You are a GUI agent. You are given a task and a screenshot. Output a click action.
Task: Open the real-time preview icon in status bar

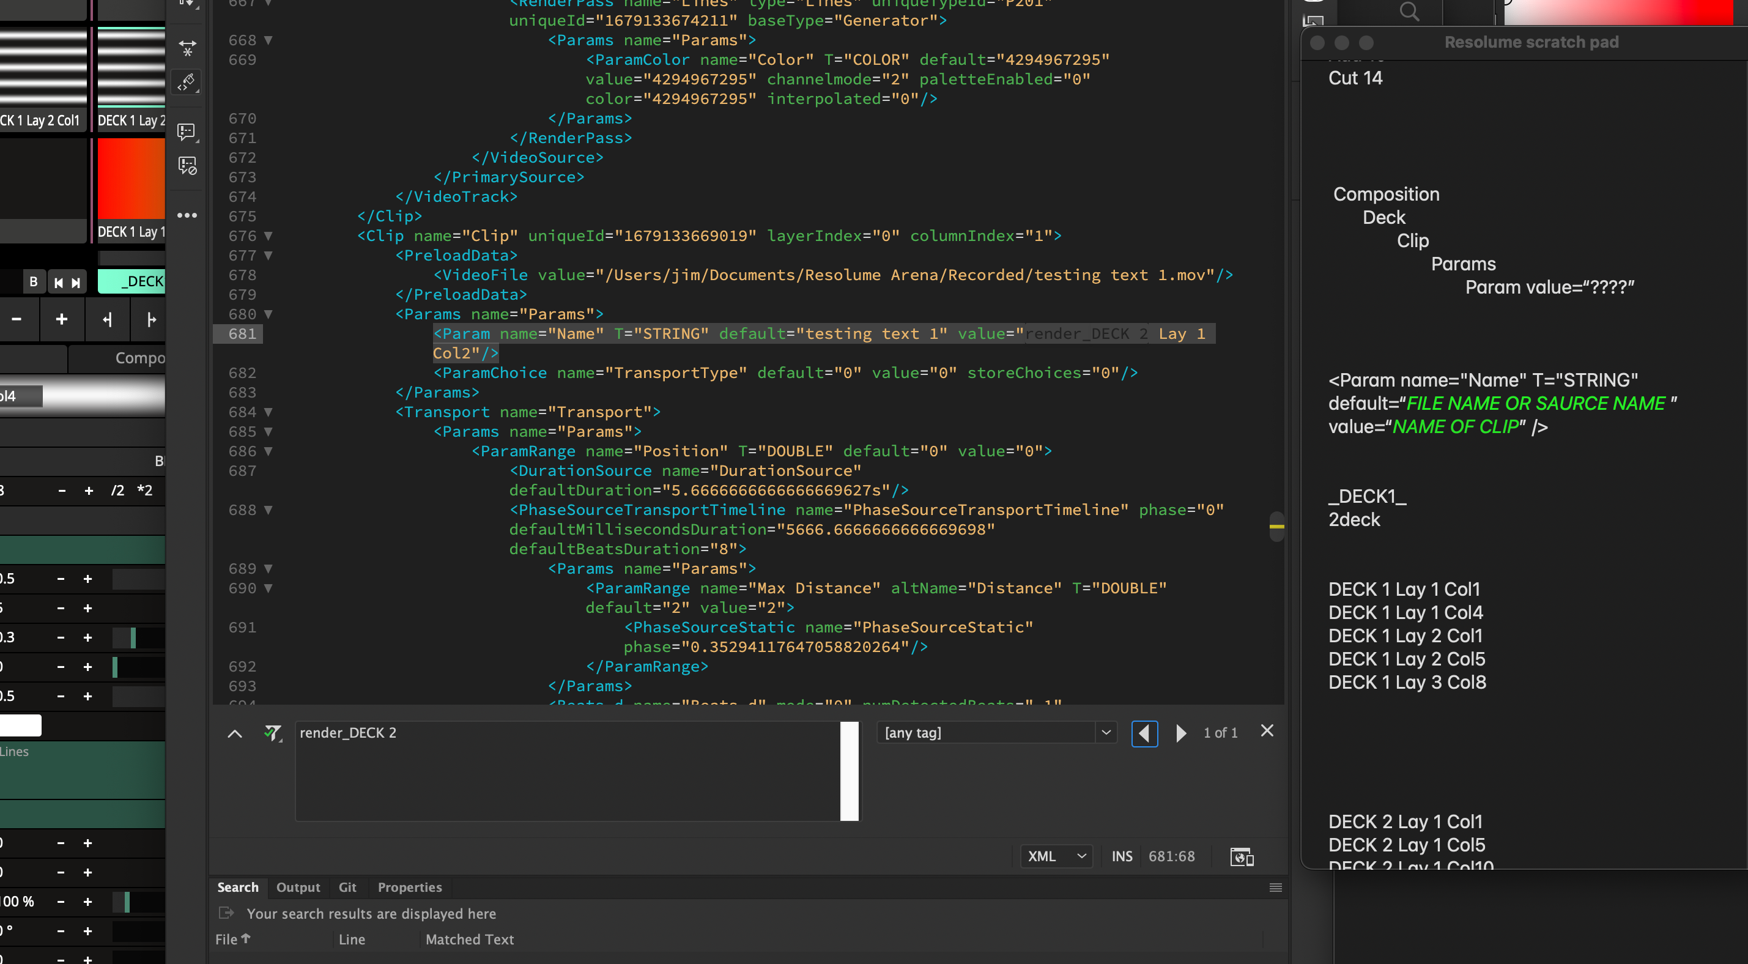click(x=1241, y=856)
